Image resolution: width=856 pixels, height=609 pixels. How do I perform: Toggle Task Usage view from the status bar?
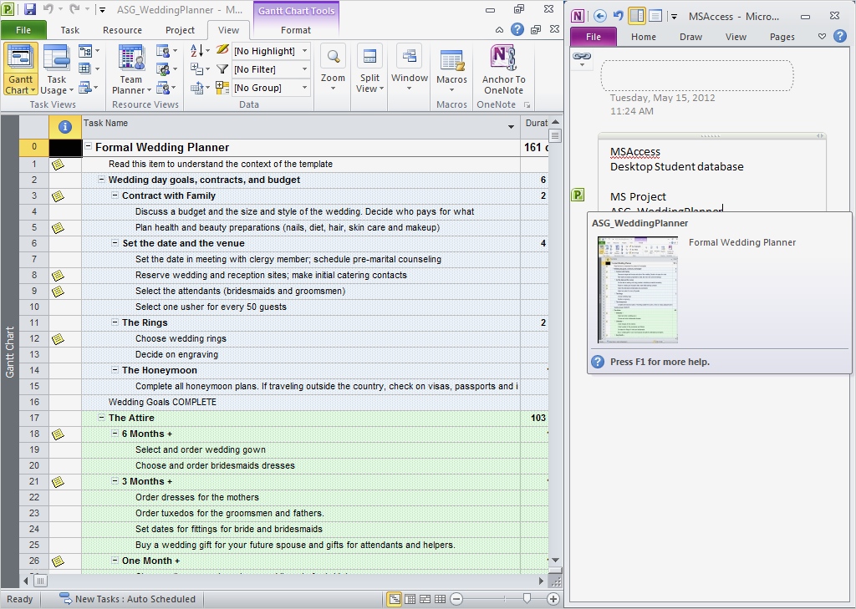coord(410,599)
